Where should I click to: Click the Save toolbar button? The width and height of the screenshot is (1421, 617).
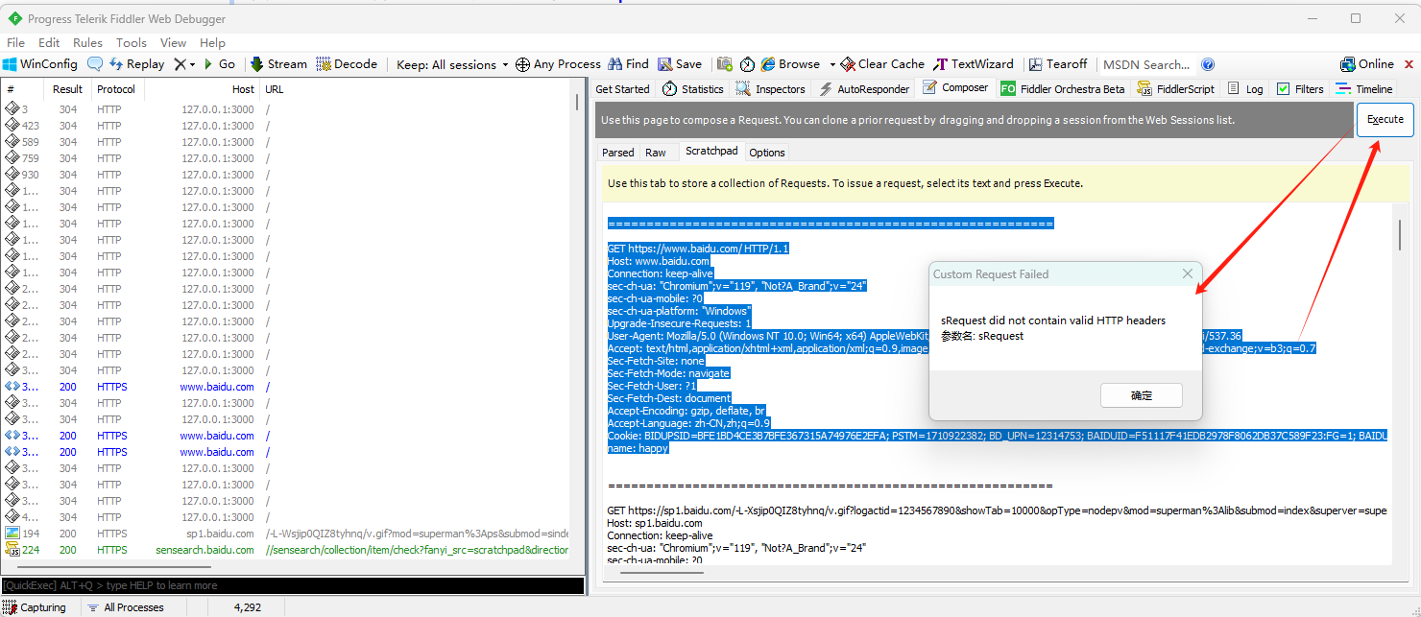[x=680, y=64]
